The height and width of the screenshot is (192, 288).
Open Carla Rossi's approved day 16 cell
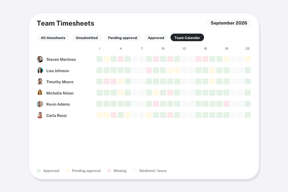tap(205, 115)
